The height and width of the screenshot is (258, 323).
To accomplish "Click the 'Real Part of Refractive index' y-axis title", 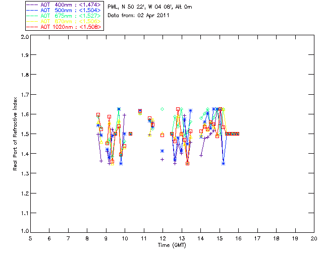I will [15, 134].
